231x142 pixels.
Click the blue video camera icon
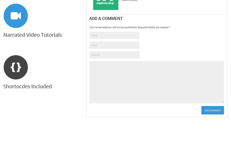coord(16,16)
